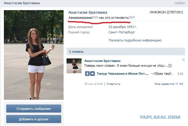
Task: Open the large profile photo
Action: pos(34,55)
